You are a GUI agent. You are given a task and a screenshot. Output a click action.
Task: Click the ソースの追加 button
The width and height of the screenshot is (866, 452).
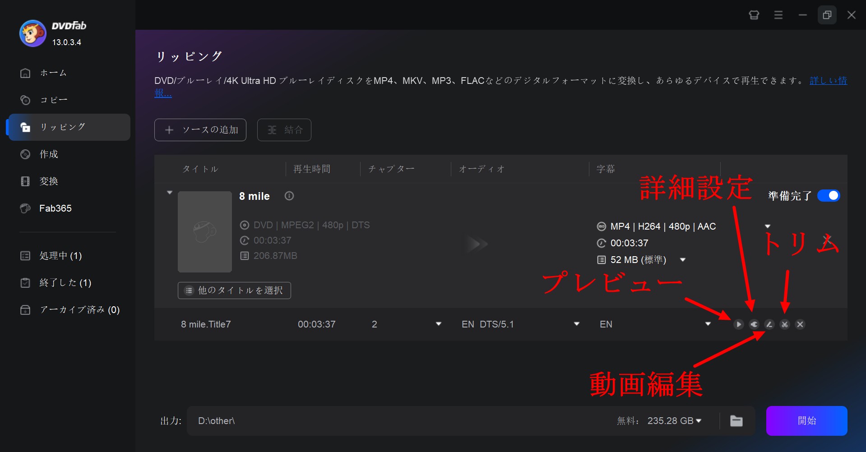(x=200, y=130)
